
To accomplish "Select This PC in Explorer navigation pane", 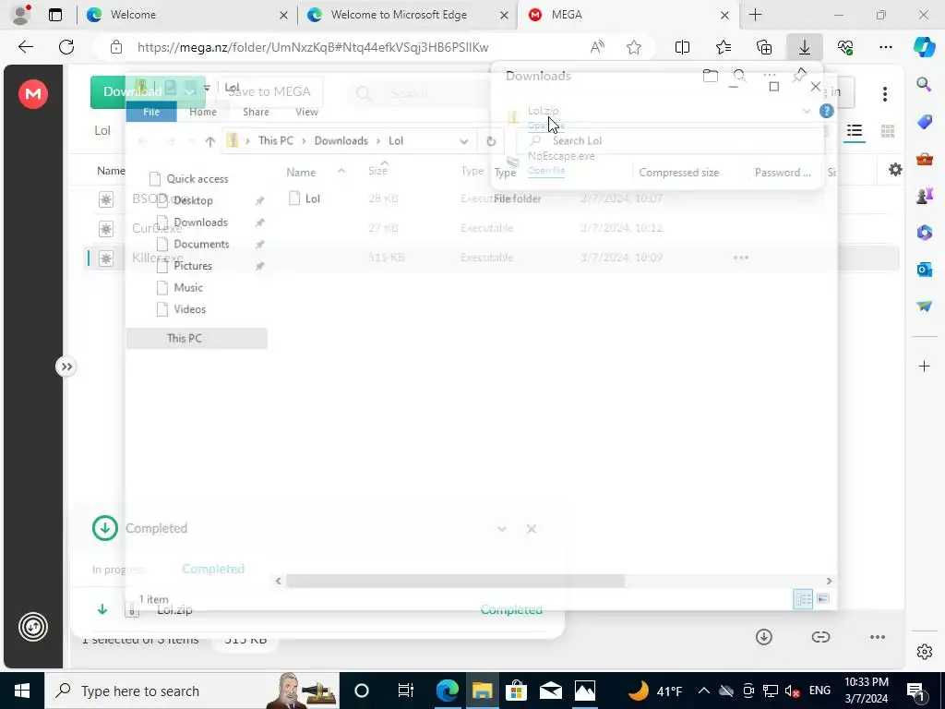I will coord(197,338).
